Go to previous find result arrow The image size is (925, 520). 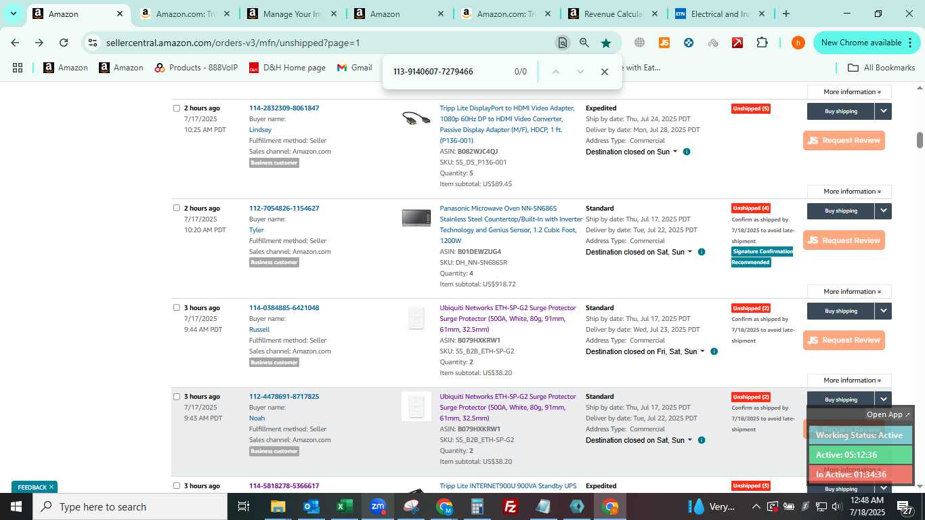pyautogui.click(x=556, y=72)
